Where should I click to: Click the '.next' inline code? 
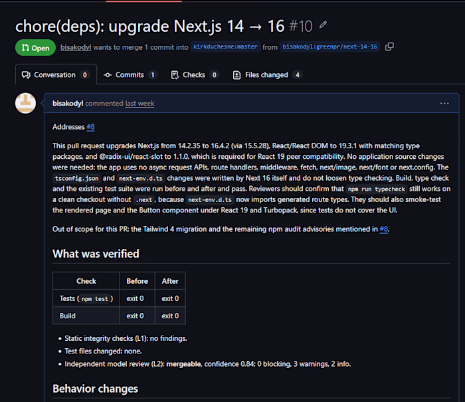pyautogui.click(x=144, y=200)
